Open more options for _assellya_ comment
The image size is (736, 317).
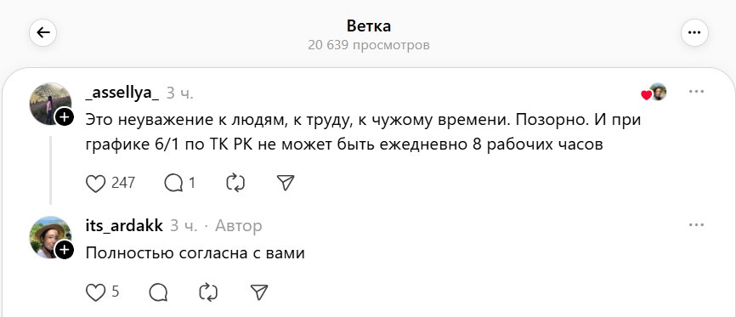coord(696,92)
